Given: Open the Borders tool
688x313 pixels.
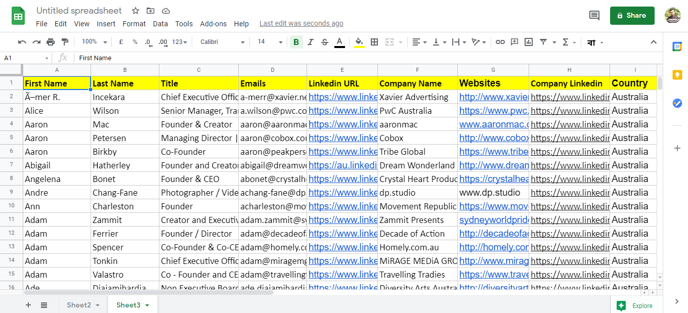Looking at the screenshot, I should tap(374, 42).
